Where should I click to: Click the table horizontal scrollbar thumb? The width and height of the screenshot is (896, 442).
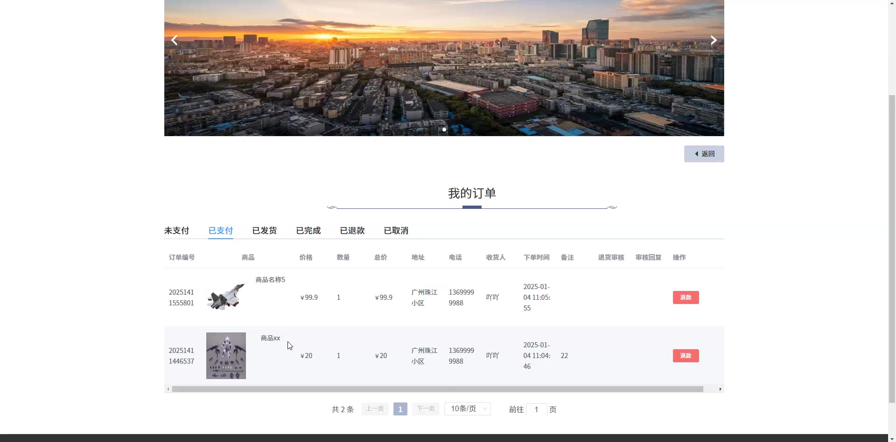[x=438, y=389]
